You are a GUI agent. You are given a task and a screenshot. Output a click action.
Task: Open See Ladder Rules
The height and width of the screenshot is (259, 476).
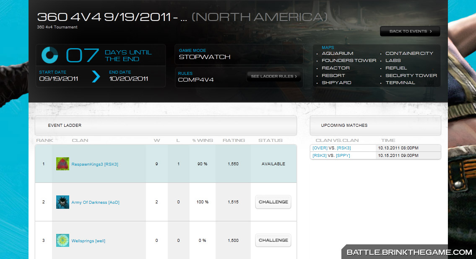coord(273,77)
